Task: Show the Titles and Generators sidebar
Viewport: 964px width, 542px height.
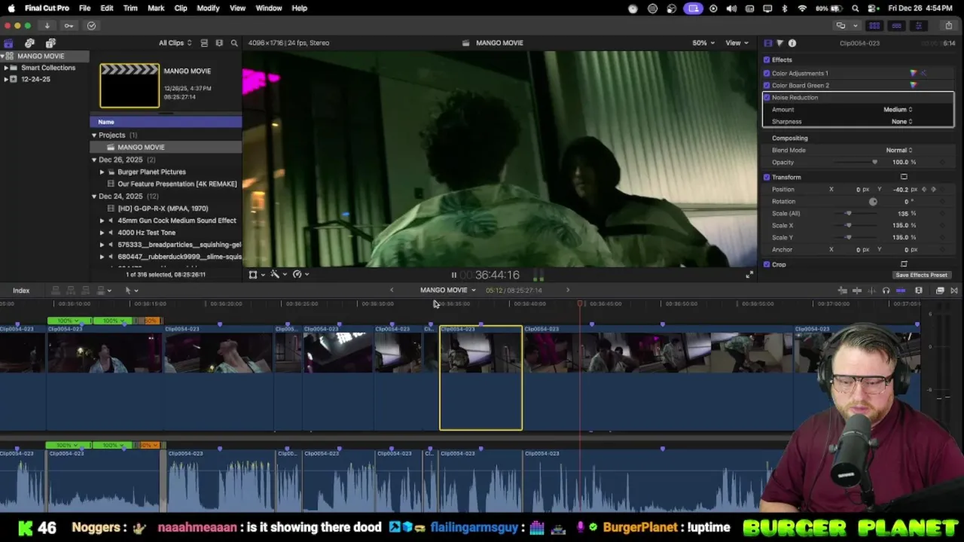Action: click(x=50, y=43)
